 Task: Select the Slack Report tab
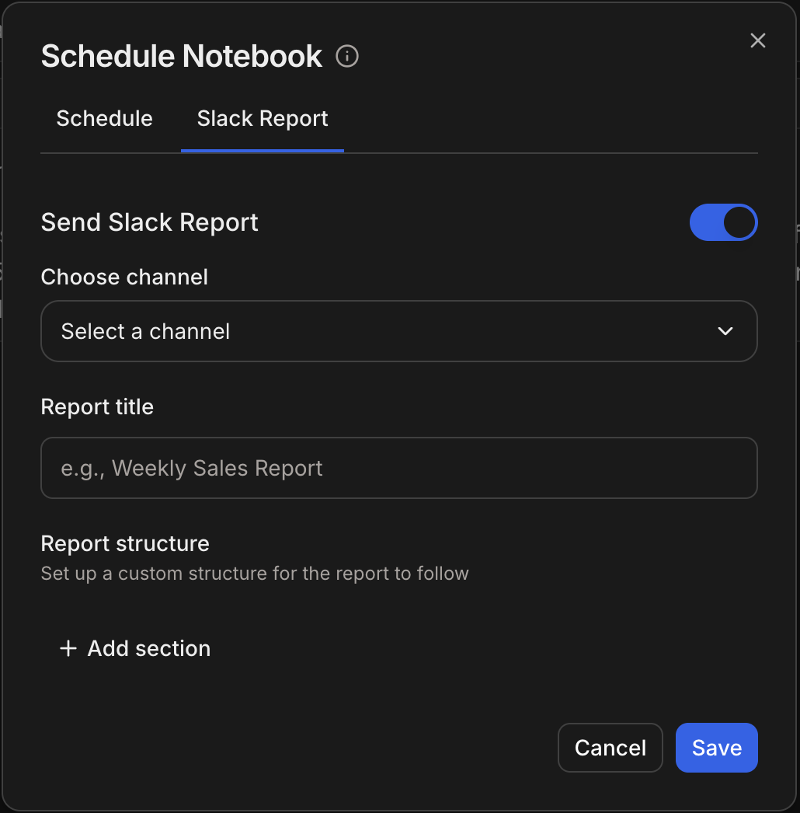click(262, 118)
